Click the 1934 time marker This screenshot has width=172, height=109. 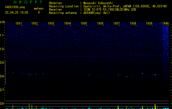pyautogui.click(x=67, y=23)
